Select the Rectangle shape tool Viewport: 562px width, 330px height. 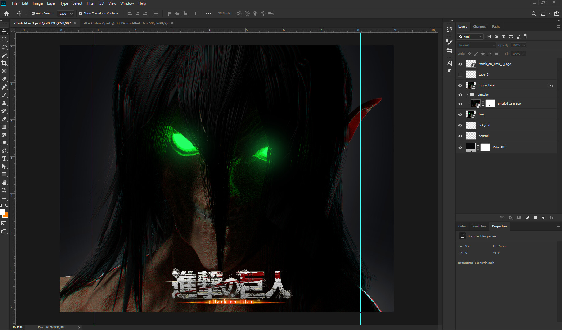4,174
